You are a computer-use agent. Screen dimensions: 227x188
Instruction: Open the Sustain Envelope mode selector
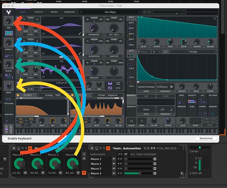pos(146,87)
